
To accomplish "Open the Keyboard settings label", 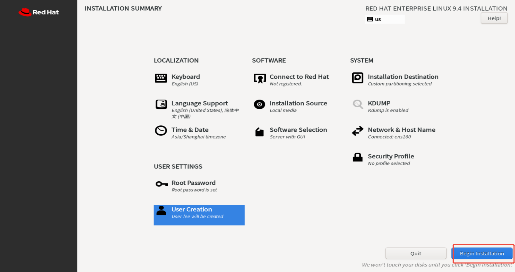I will (186, 77).
